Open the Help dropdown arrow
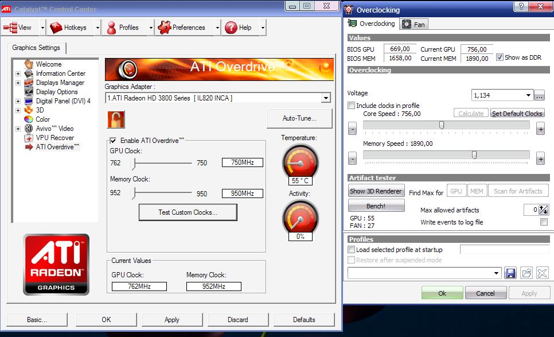 (263, 28)
